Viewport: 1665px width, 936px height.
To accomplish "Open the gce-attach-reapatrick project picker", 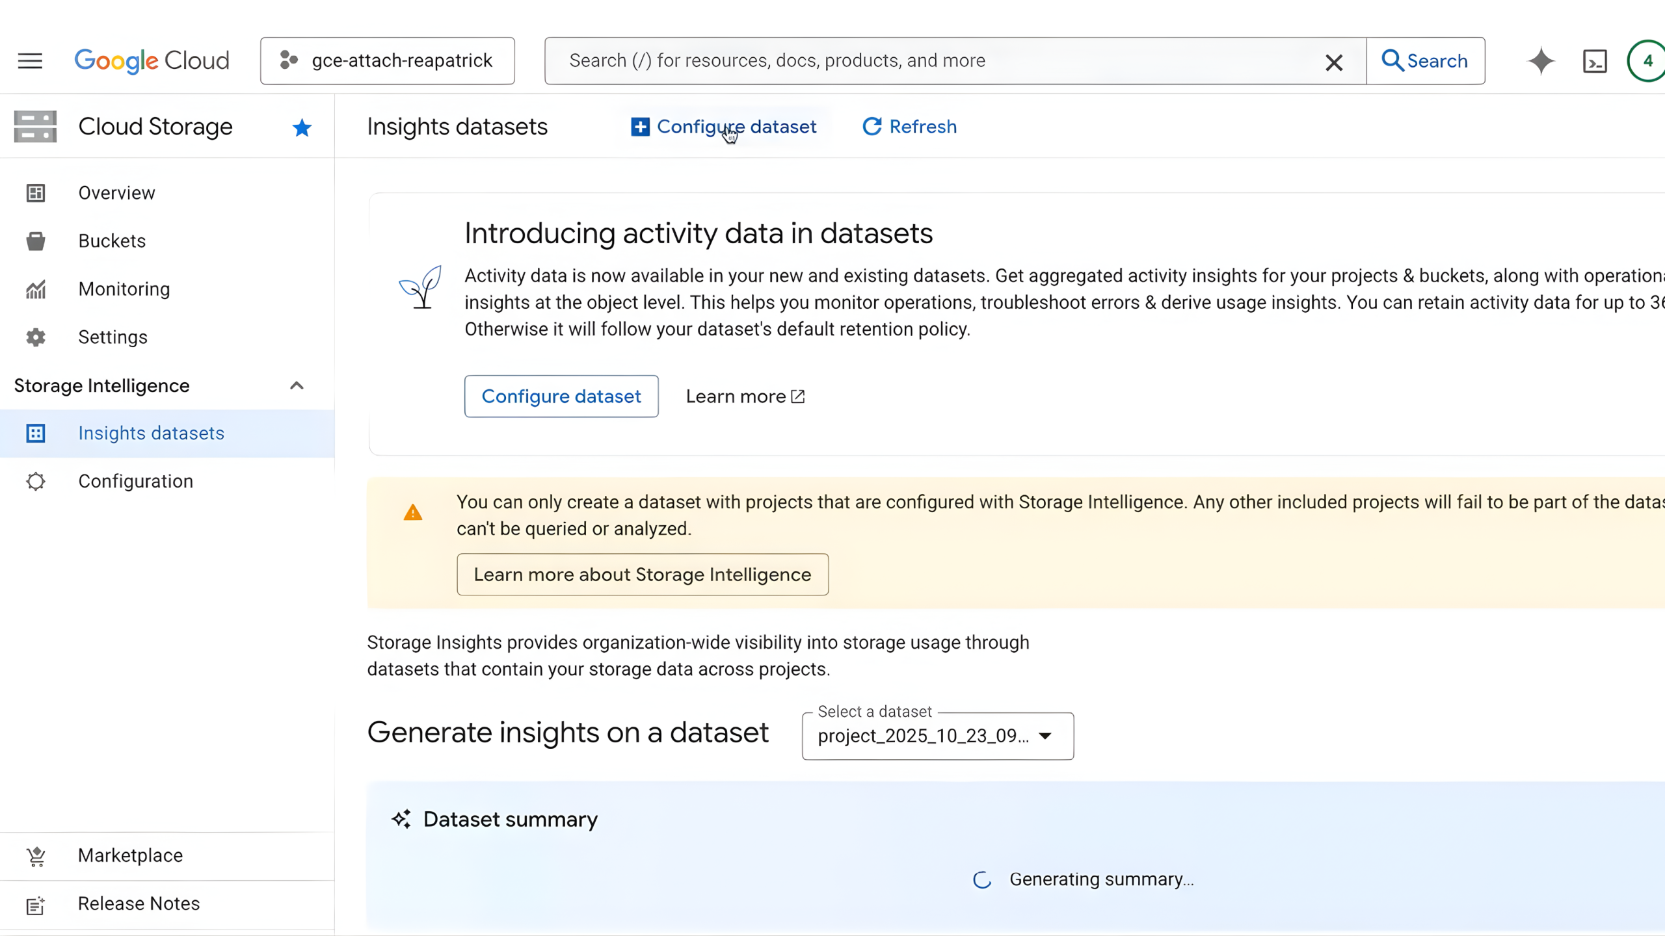I will 388,61.
